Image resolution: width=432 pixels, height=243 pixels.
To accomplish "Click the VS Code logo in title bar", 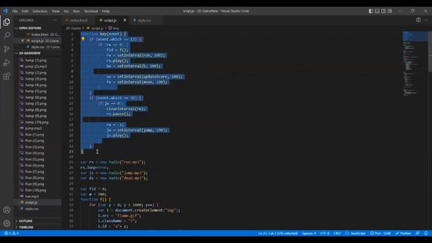I will pyautogui.click(x=5, y=11).
